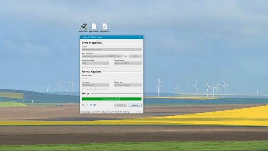The image size is (268, 151).
Task: Open the File system dropdown
Action: point(95,85)
